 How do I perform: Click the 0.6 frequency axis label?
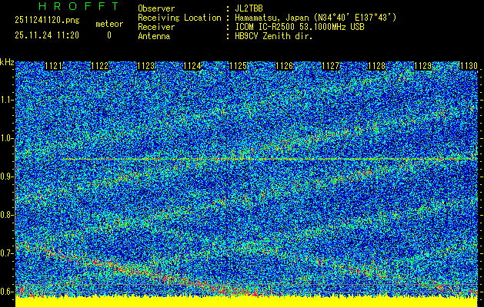coord(7,292)
